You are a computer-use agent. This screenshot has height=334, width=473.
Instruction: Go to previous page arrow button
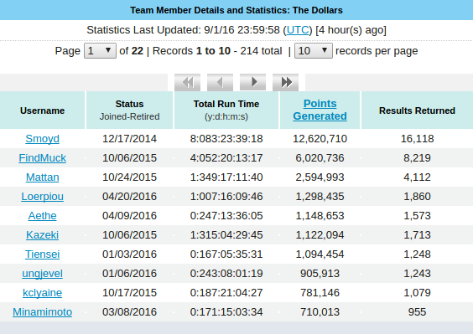coord(220,82)
